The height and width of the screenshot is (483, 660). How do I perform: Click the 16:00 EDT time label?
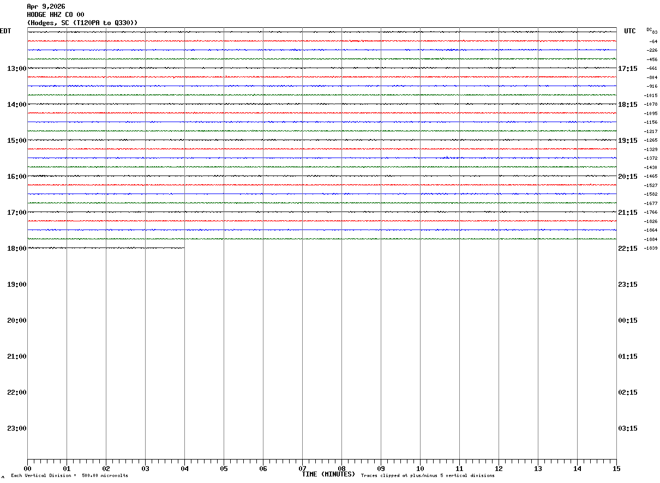click(x=16, y=177)
